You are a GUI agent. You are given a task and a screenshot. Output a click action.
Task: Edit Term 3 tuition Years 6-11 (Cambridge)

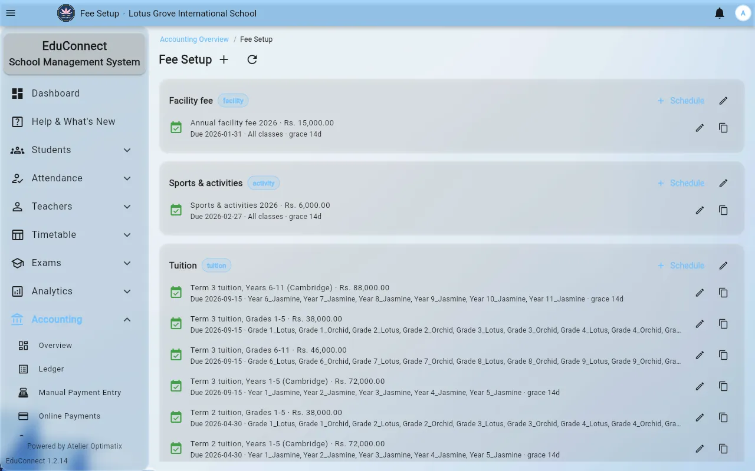point(700,293)
